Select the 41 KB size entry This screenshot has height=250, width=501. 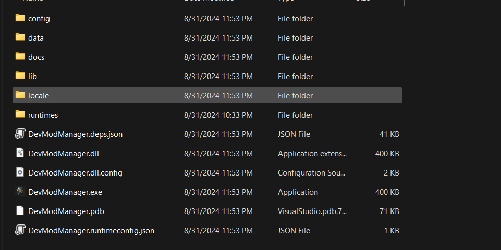[389, 134]
